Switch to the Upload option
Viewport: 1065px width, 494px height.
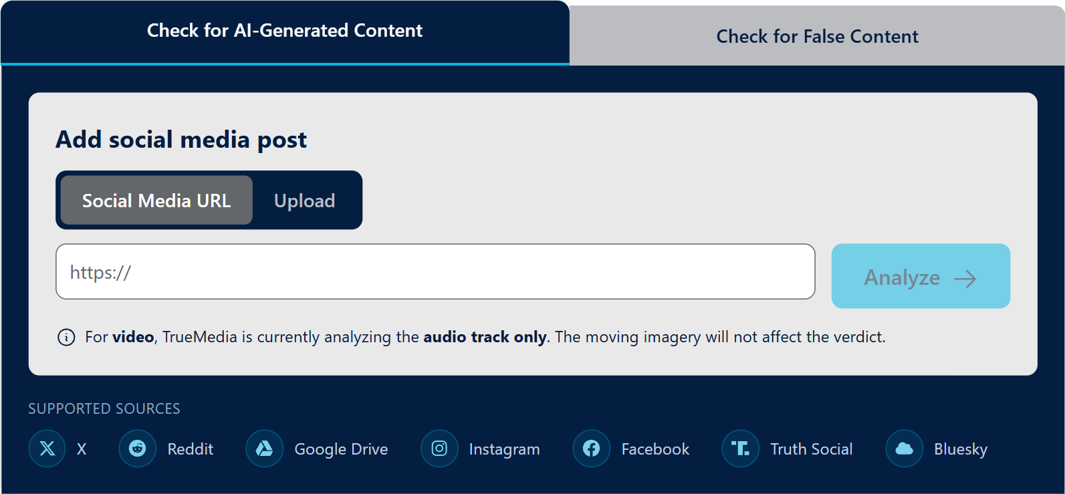[305, 201]
